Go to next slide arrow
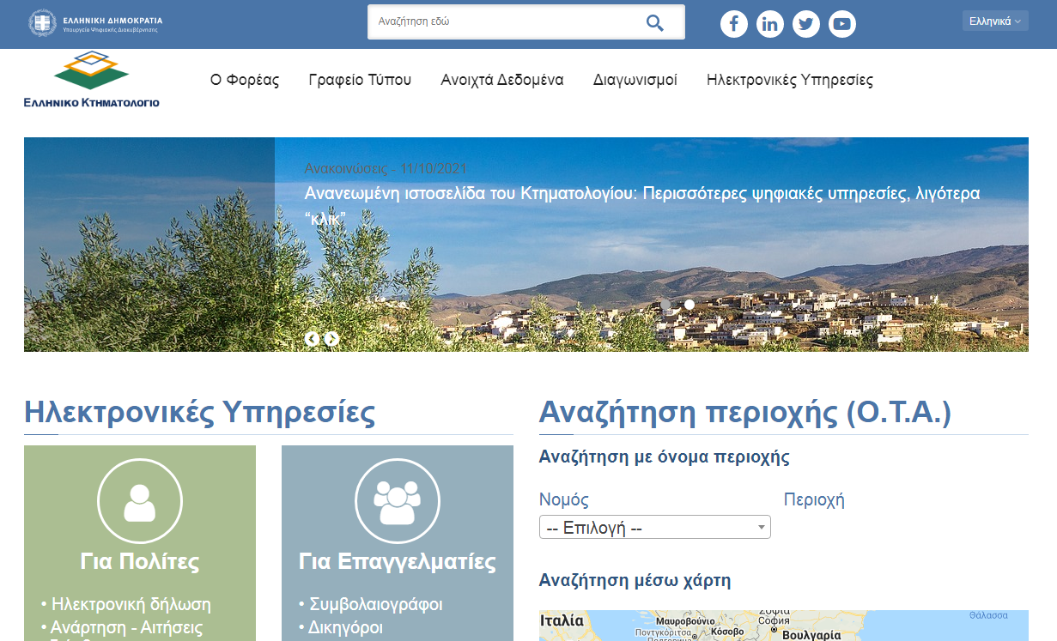Screen dimensions: 1057x641 (331, 339)
